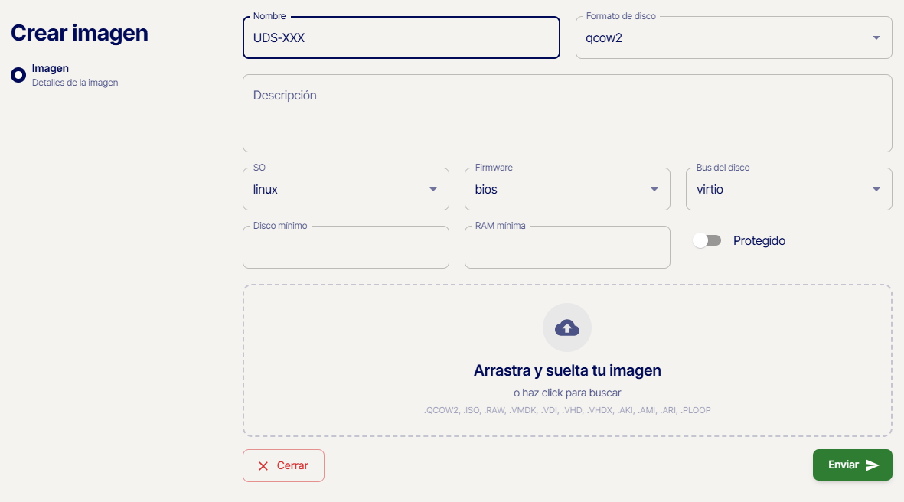Click the Protegido label text

click(x=759, y=240)
